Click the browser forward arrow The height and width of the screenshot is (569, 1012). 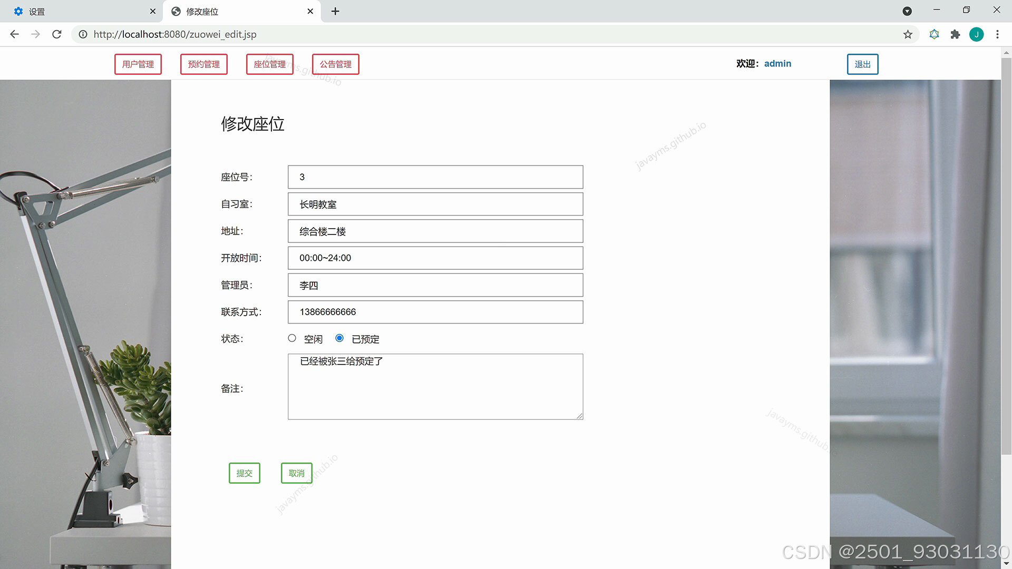tap(35, 34)
